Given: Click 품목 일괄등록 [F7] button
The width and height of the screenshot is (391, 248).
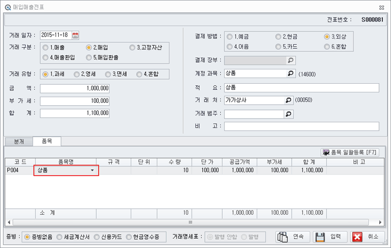Looking at the screenshot, I should (350, 152).
